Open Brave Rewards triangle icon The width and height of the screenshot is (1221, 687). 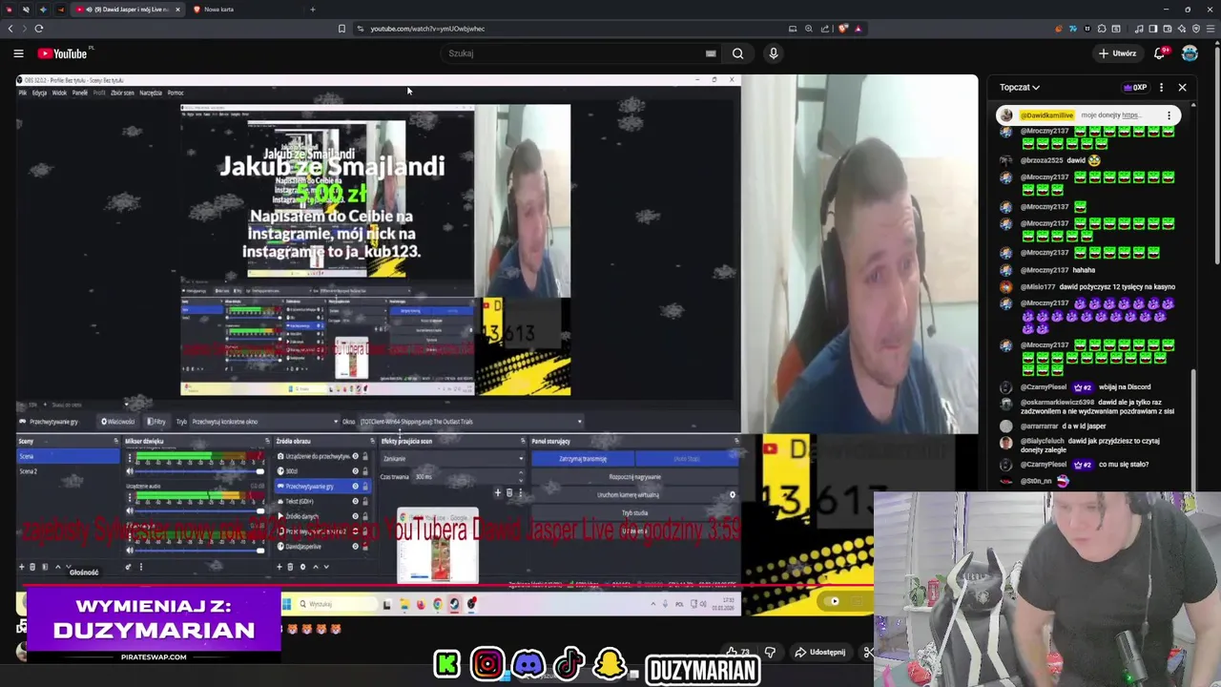click(859, 29)
